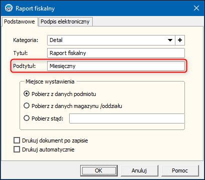This screenshot has width=205, height=180.
Task: Open help via the Pomoc button
Action: tap(180, 170)
